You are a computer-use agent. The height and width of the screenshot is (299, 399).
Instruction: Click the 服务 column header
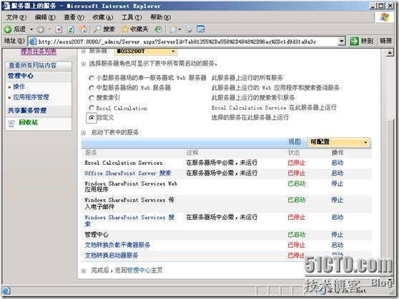click(x=91, y=153)
